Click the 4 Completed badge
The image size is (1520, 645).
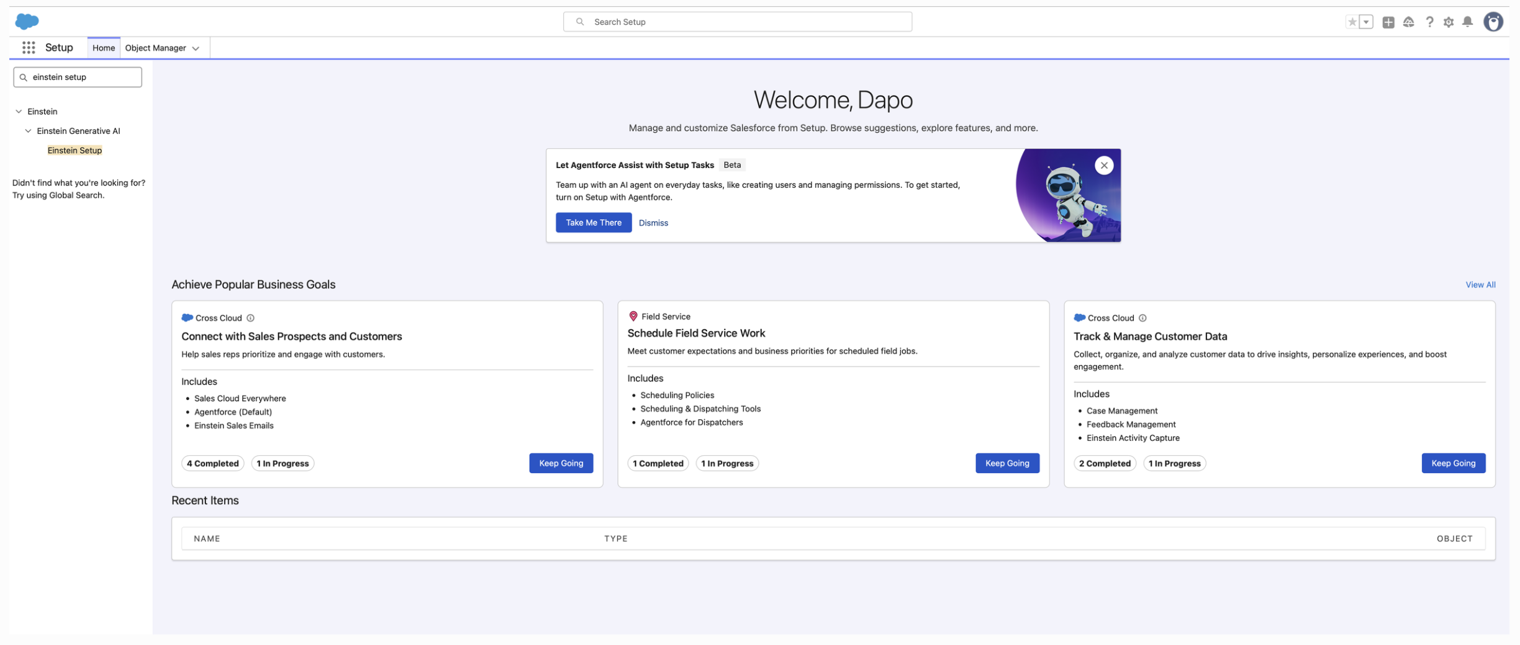pyautogui.click(x=212, y=463)
